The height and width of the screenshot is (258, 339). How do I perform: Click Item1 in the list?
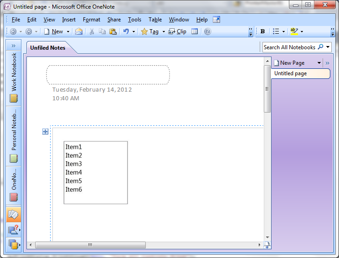point(74,147)
